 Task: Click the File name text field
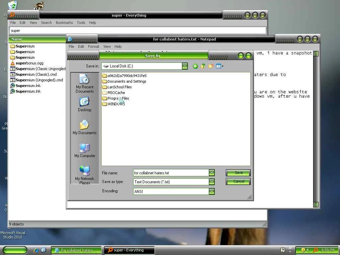pyautogui.click(x=171, y=173)
